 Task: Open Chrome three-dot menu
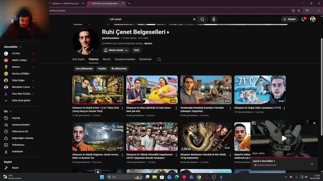click(319, 11)
